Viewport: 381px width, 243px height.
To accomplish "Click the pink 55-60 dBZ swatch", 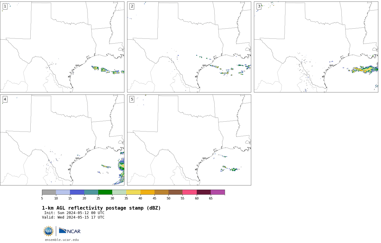I will (190, 192).
